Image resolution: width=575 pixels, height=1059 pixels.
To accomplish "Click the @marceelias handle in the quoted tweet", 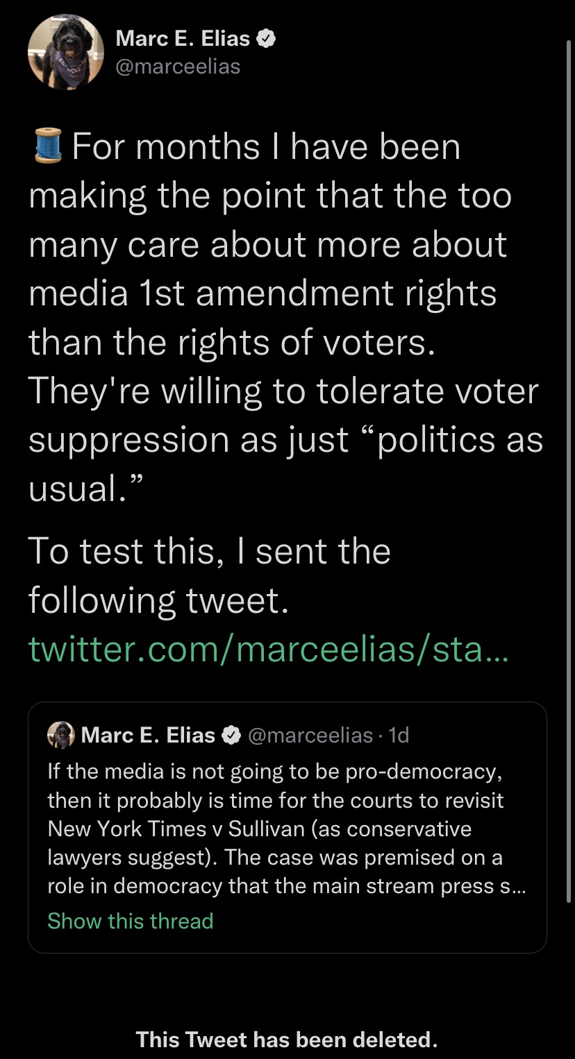I will (310, 735).
